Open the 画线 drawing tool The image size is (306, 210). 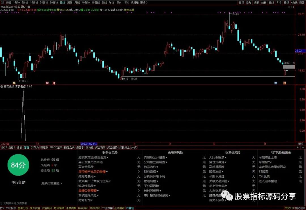click(271, 3)
